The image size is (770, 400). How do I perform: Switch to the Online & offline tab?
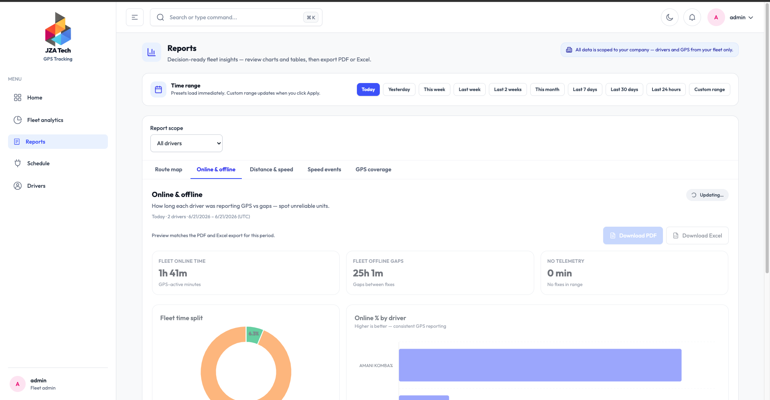tap(216, 169)
